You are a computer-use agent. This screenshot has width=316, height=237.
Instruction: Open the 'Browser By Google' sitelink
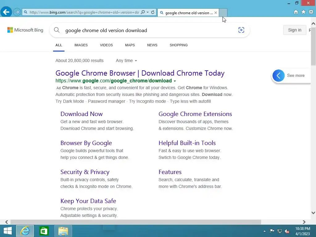coord(86,143)
